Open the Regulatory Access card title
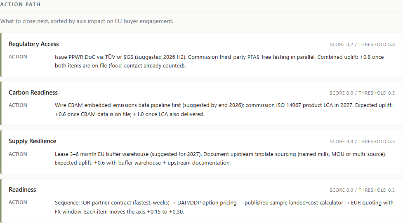Viewport: 403px width, 223px height. (34, 44)
